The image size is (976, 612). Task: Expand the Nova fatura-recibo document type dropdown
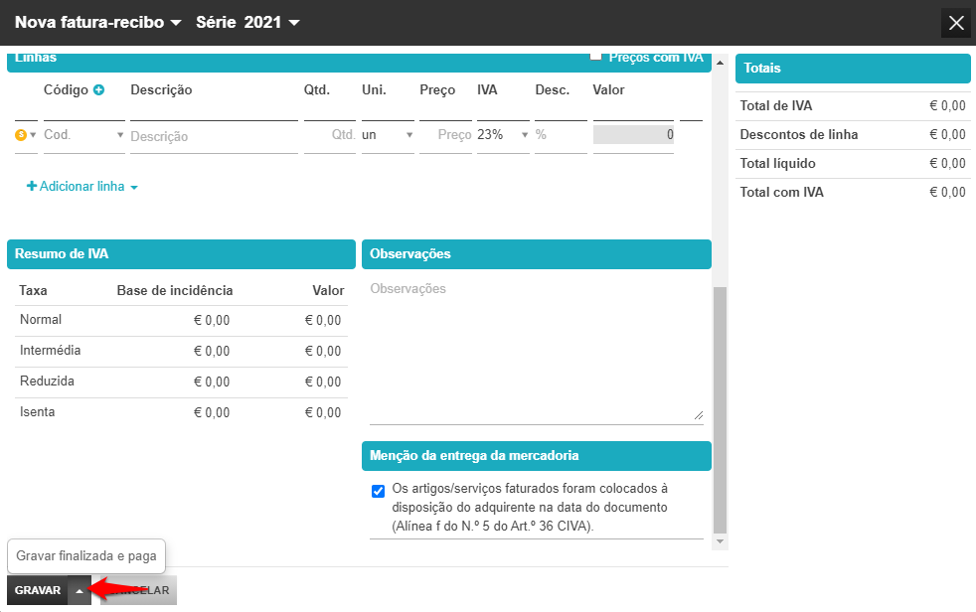coord(176,23)
